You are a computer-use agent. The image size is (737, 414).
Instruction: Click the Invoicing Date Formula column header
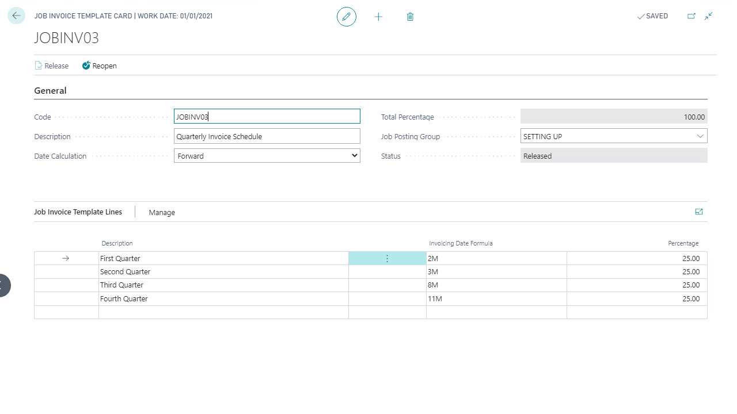point(461,243)
